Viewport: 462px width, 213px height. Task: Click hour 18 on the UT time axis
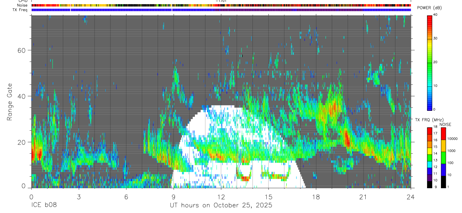(x=316, y=197)
